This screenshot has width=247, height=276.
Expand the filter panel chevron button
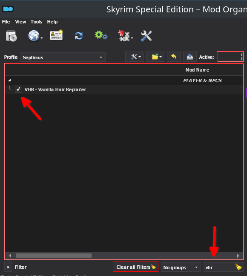[x=8, y=267]
